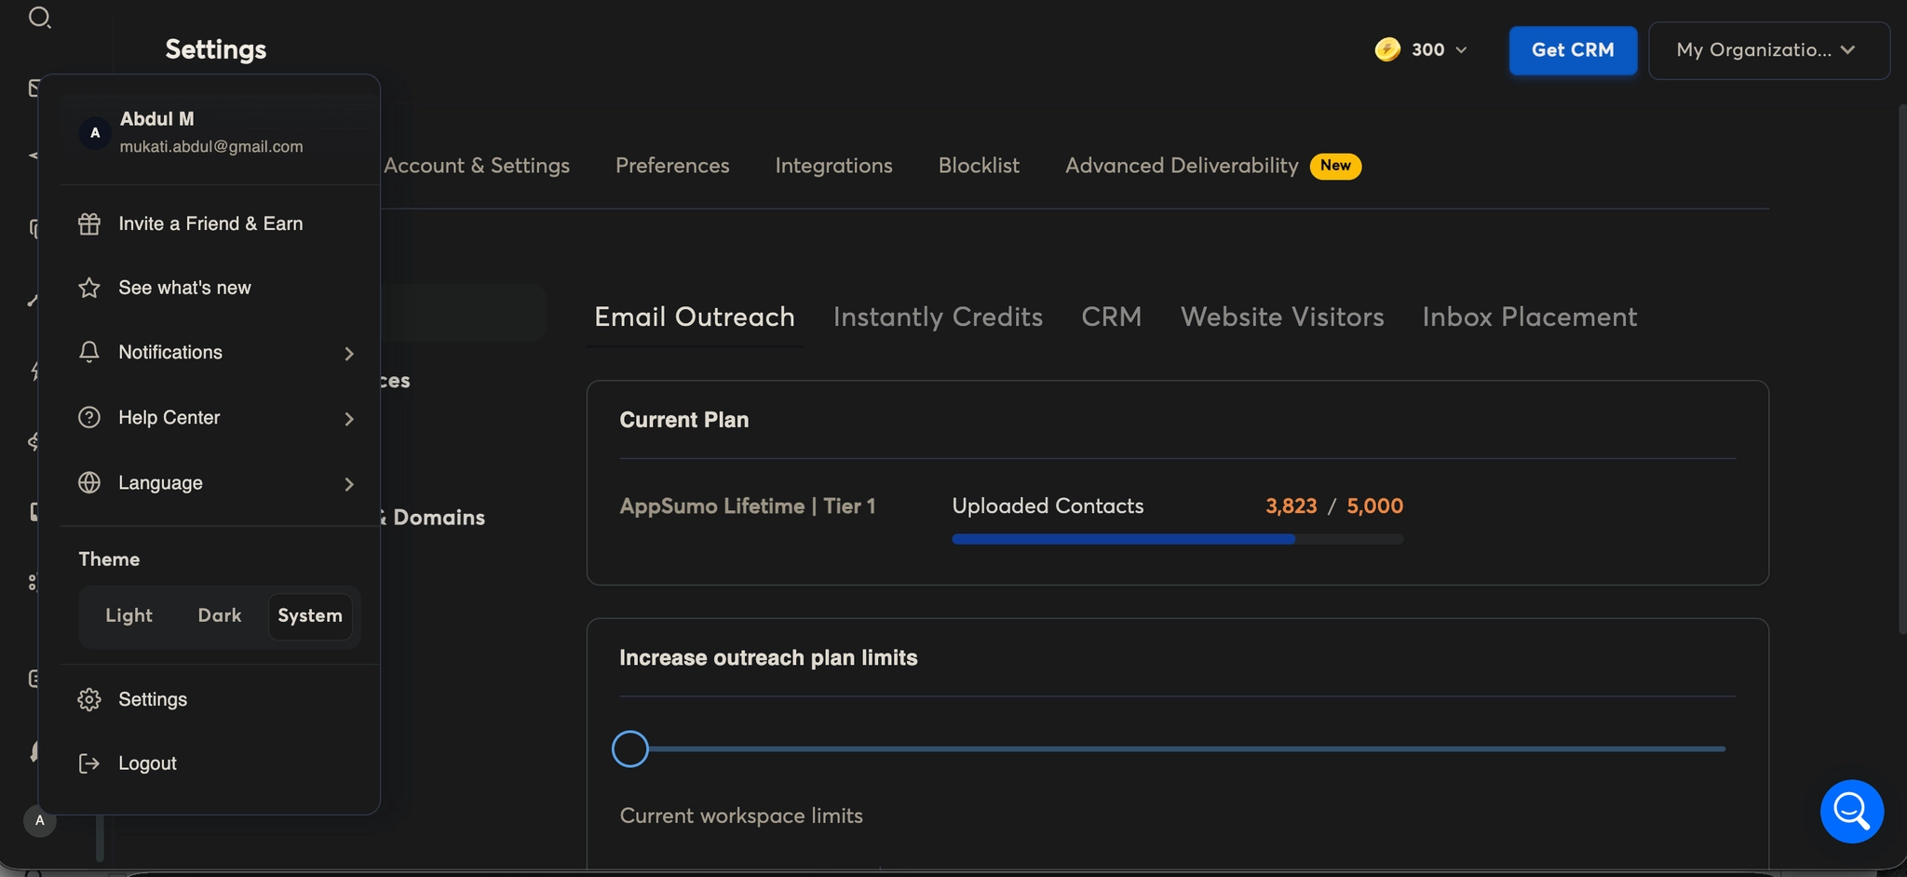Click the bell Notifications icon

(89, 352)
